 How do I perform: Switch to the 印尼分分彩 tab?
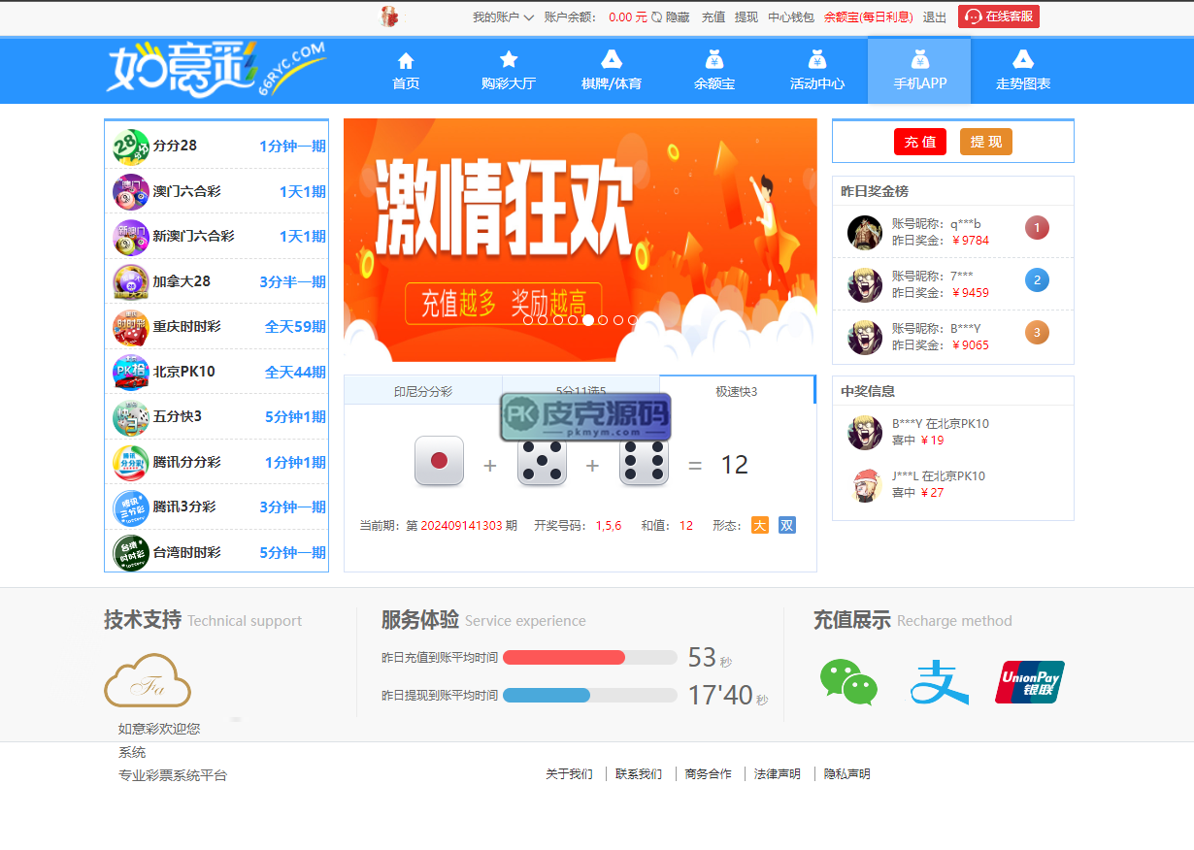tap(422, 392)
